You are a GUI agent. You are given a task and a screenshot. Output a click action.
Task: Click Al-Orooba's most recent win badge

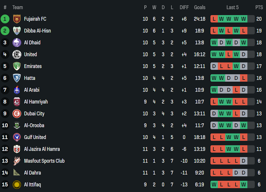pyautogui.click(x=243, y=125)
